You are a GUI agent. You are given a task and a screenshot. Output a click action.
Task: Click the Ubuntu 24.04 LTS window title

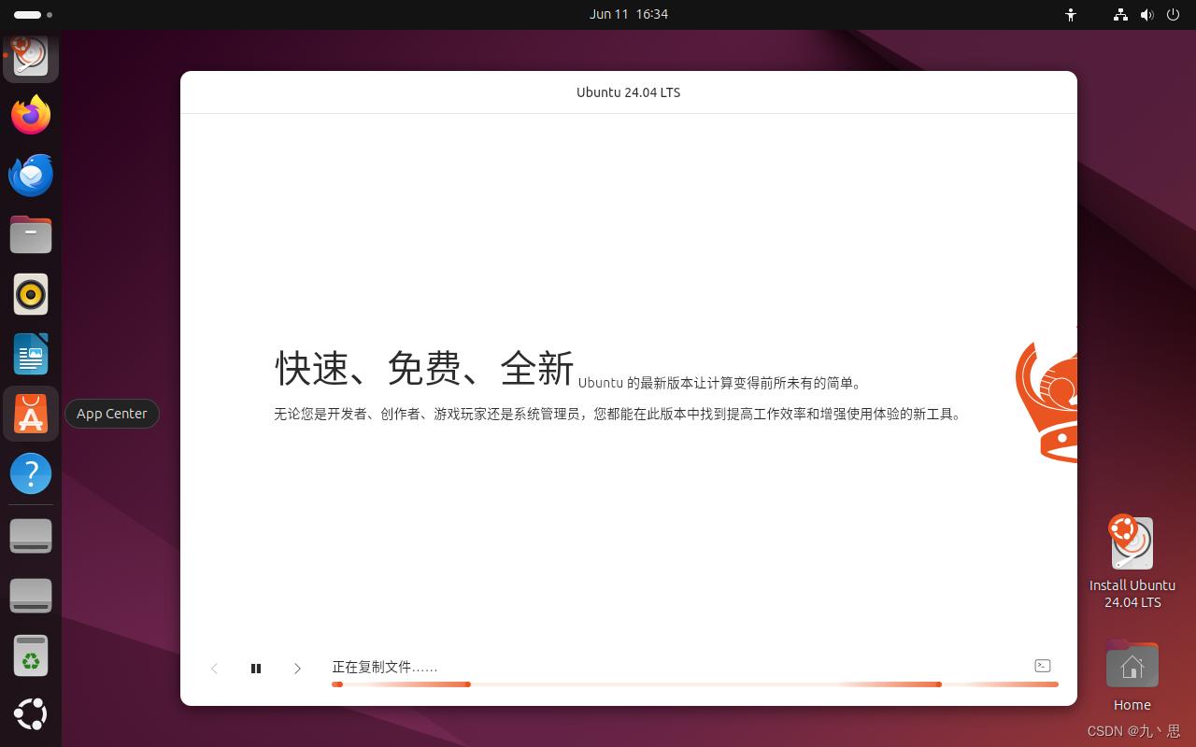click(629, 92)
